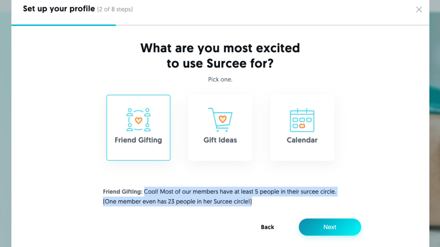Click the Calendar grid icon
The width and height of the screenshot is (440, 247).
click(302, 120)
